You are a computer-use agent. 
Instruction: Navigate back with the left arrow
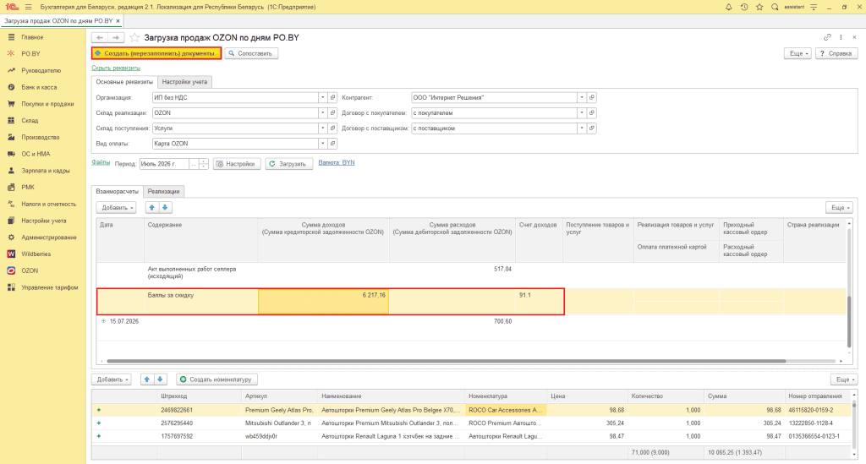pos(100,37)
